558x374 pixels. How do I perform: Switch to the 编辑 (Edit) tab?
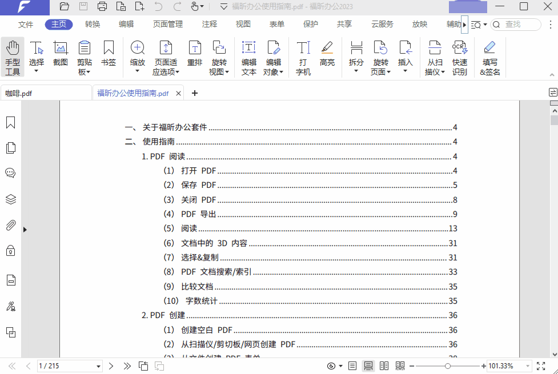pyautogui.click(x=126, y=24)
